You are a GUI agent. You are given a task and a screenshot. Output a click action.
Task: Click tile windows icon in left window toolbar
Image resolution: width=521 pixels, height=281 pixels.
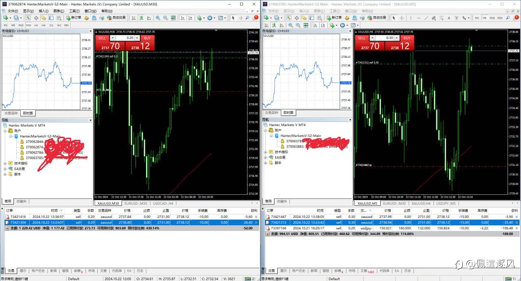[173, 18]
